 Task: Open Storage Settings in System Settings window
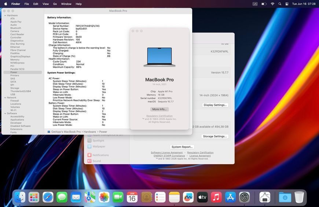214,136
